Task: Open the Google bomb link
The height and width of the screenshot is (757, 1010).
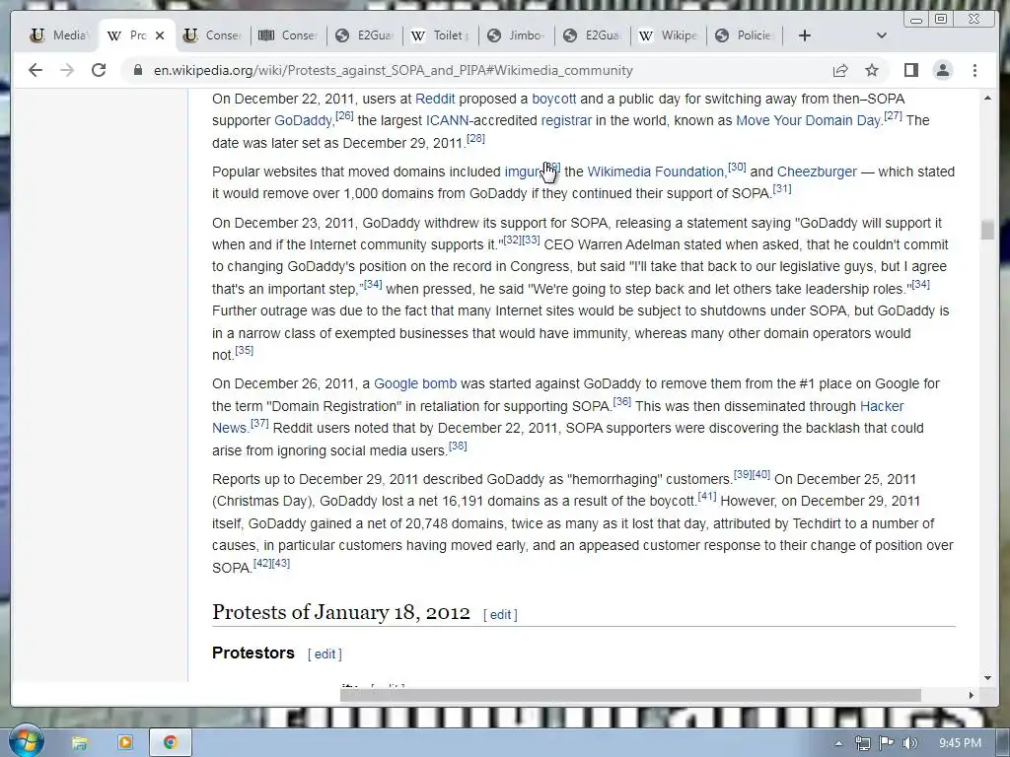Action: click(415, 383)
